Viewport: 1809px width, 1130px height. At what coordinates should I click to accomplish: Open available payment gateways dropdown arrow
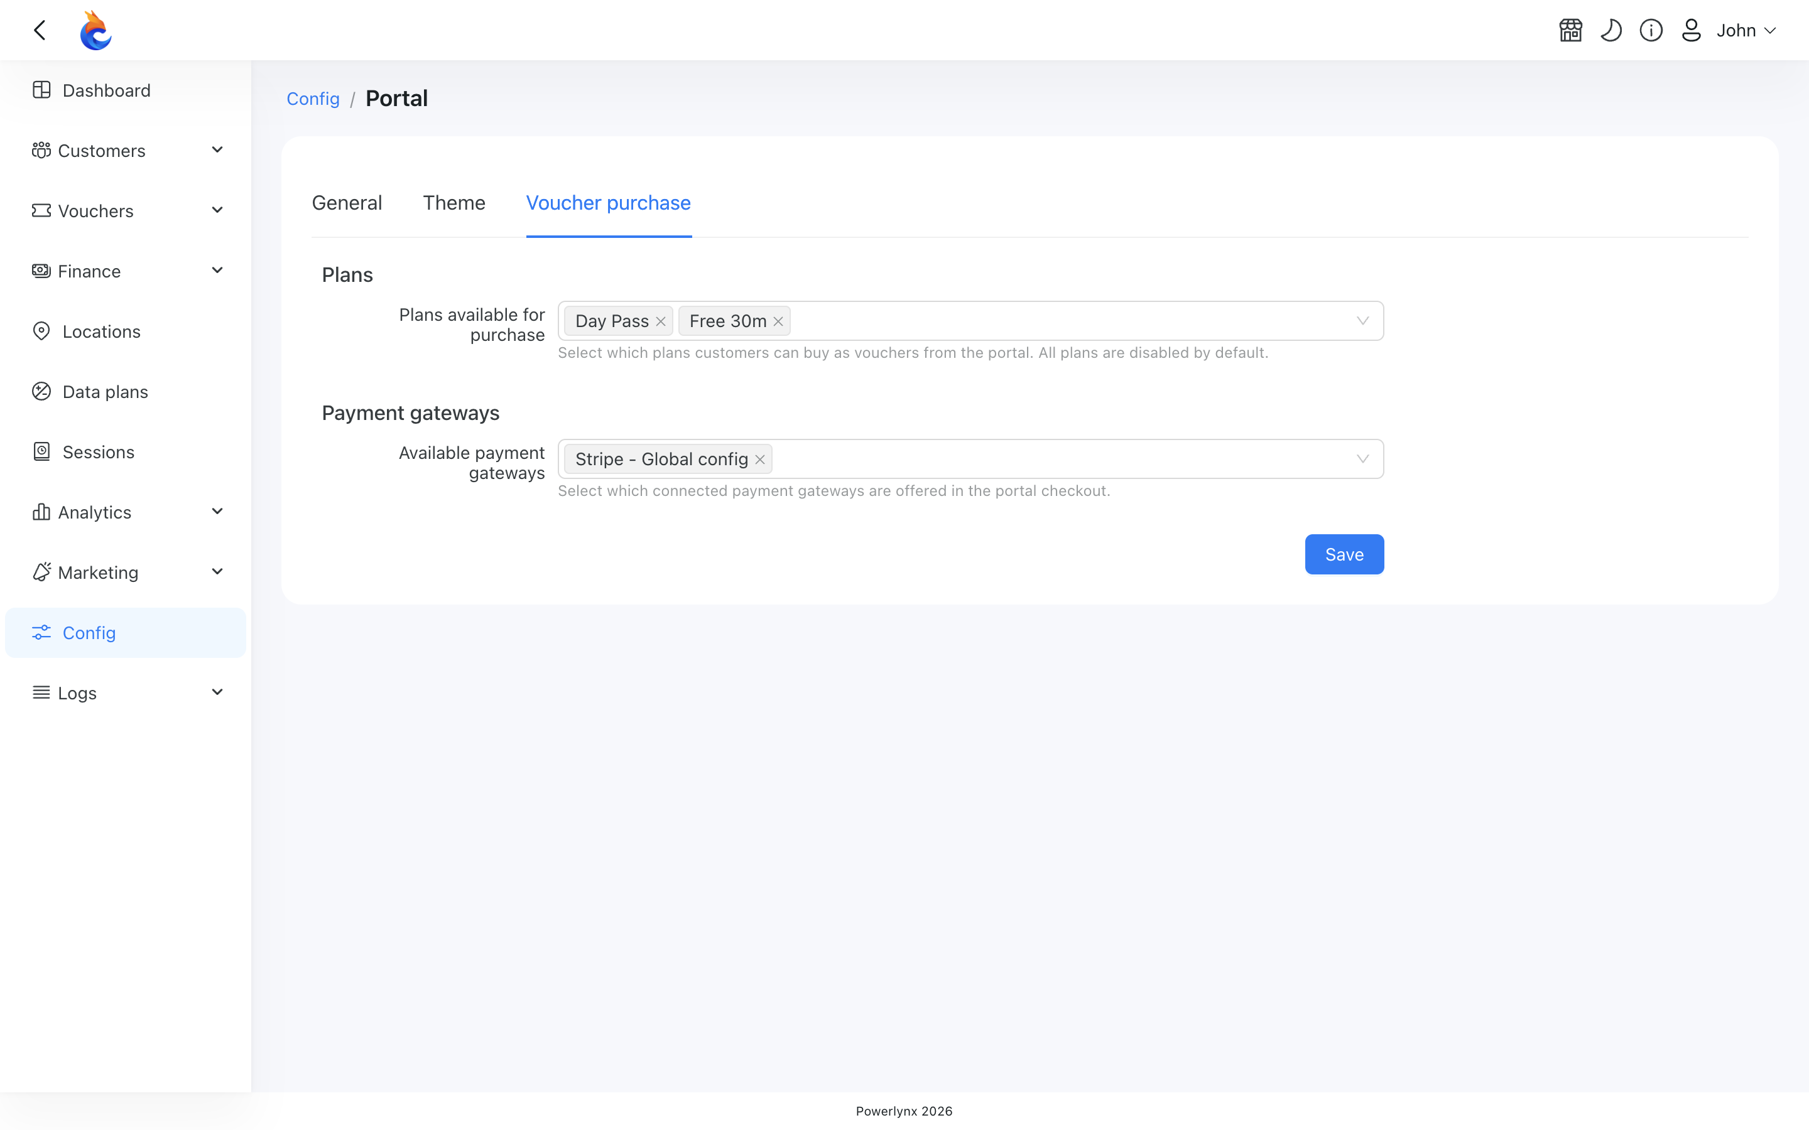1363,459
